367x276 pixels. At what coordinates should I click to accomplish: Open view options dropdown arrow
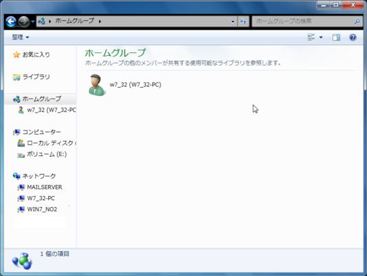[321, 37]
